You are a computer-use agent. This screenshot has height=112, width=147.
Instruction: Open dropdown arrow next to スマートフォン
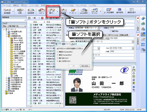(x=100, y=11)
